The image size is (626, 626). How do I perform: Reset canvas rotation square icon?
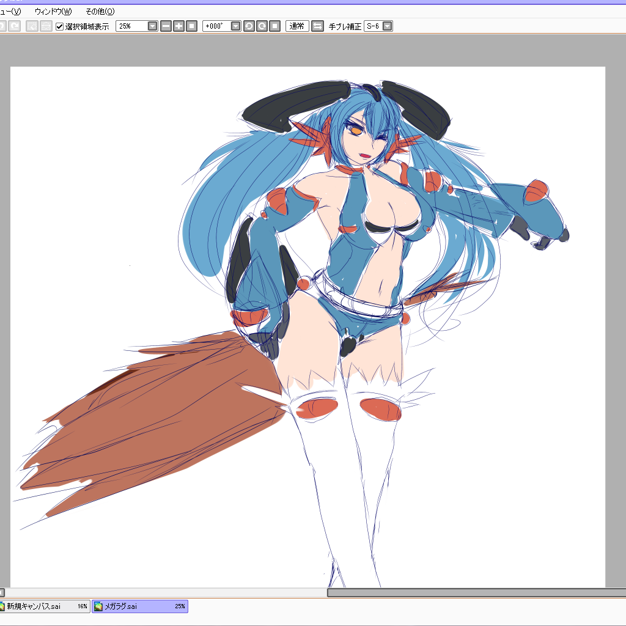pyautogui.click(x=274, y=26)
